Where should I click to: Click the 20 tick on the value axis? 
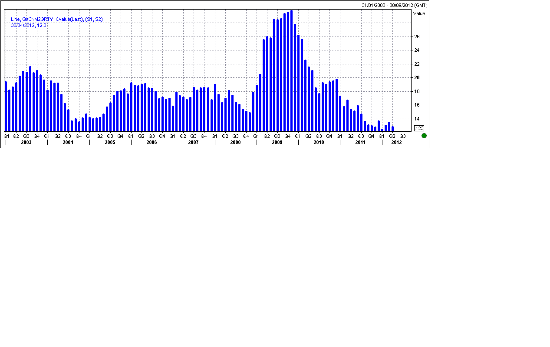tap(416, 78)
